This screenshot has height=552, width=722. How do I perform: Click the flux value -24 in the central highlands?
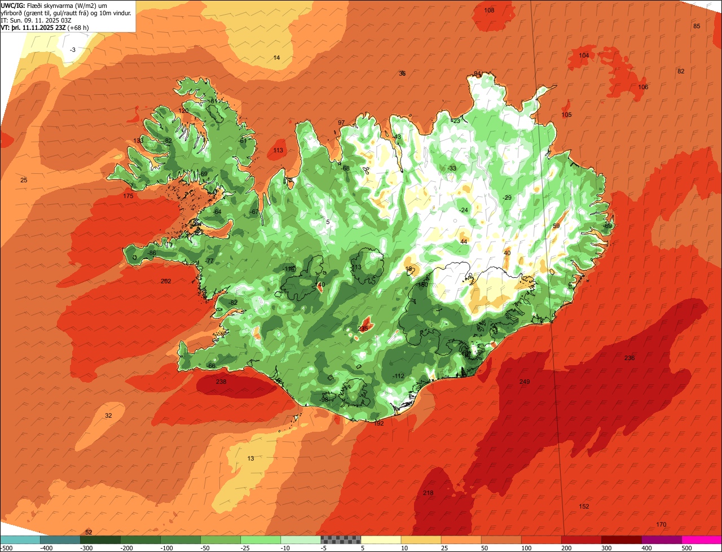[464, 210]
